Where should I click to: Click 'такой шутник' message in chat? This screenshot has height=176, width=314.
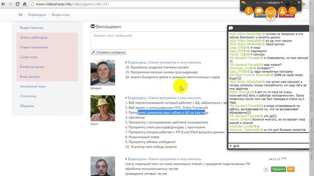pos(275,44)
